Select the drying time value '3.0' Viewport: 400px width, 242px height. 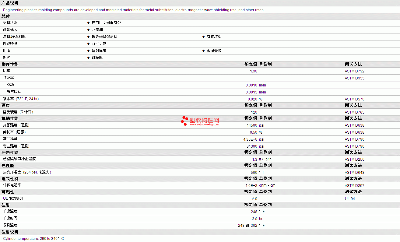point(255,219)
